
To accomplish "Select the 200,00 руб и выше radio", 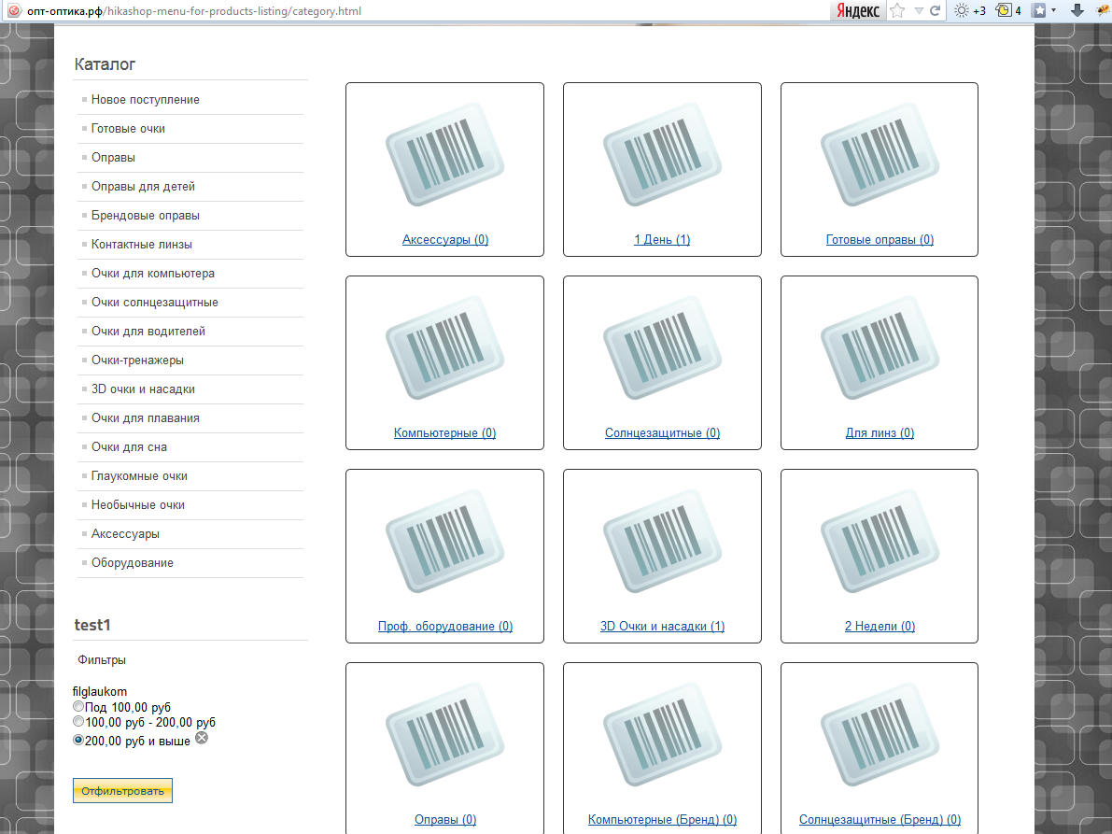I will coord(78,740).
